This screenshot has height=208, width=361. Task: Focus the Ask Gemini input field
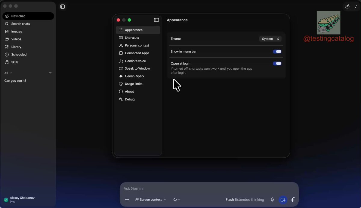209,189
